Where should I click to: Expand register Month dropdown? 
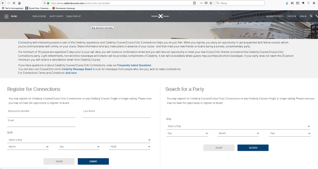pyautogui.click(x=28, y=147)
